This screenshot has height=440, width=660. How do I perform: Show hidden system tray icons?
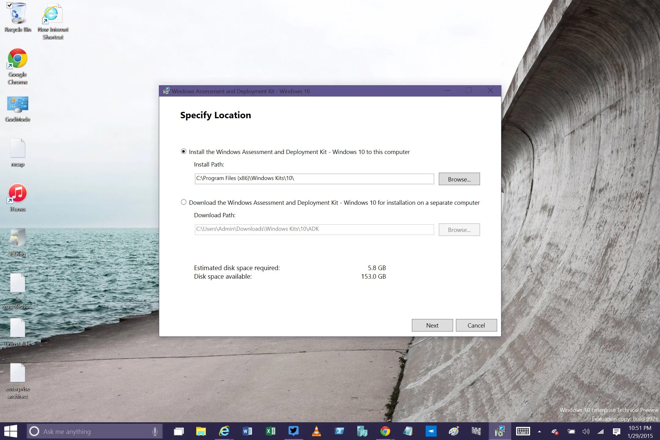539,431
